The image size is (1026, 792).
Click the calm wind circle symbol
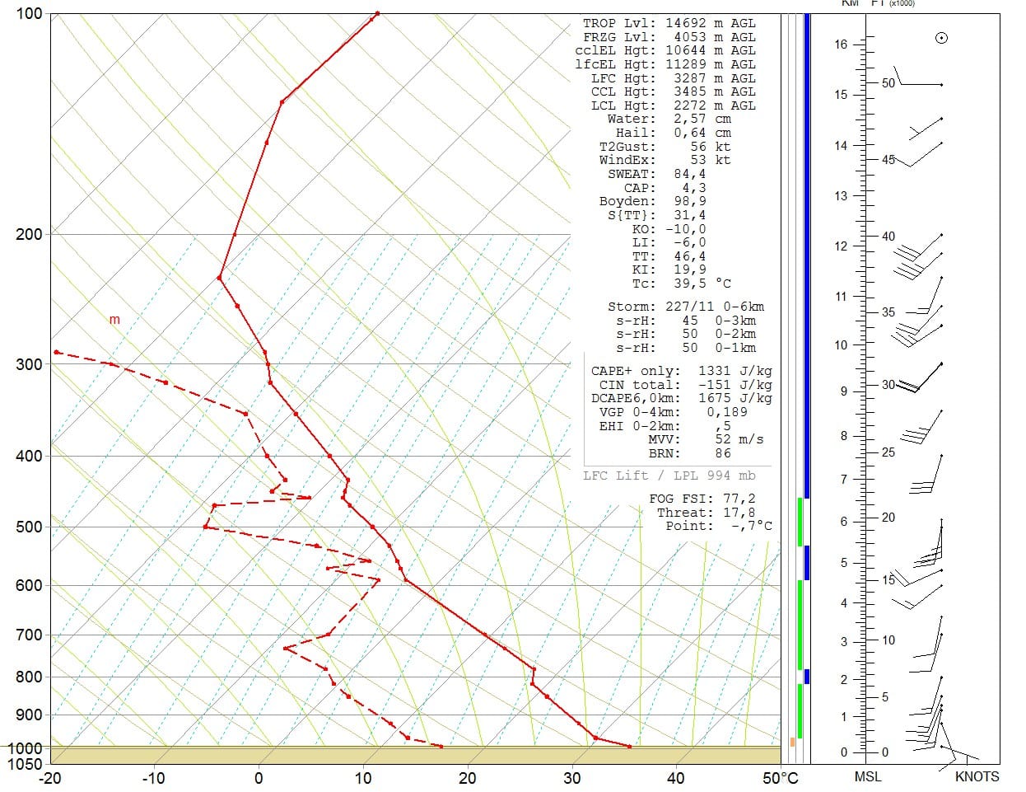[941, 38]
